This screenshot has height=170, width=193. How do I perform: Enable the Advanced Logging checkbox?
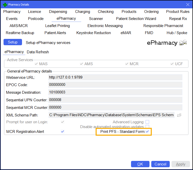[x=147, y=122]
